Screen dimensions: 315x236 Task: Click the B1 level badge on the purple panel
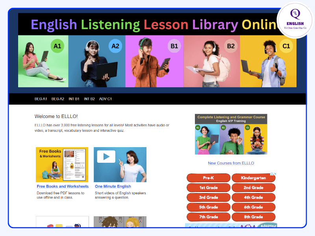tap(174, 46)
